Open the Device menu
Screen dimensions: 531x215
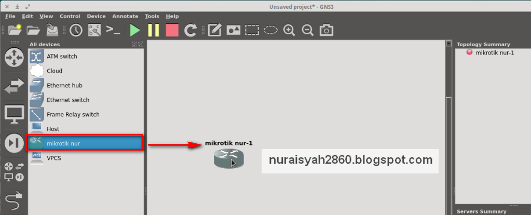coord(96,16)
